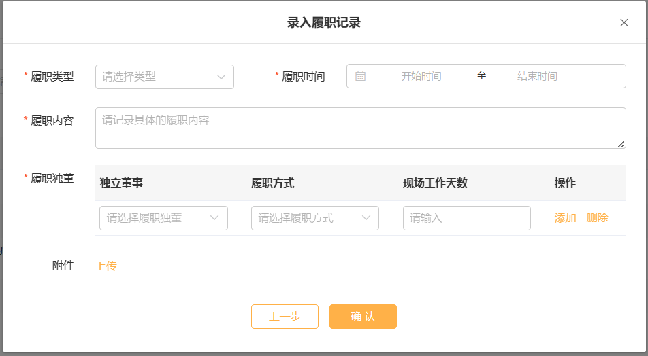This screenshot has height=356, width=648.
Task: Click the calendar icon in 履职时间
Action: point(360,76)
